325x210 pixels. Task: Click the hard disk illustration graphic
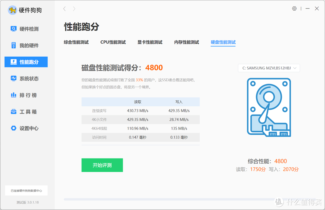point(268,107)
